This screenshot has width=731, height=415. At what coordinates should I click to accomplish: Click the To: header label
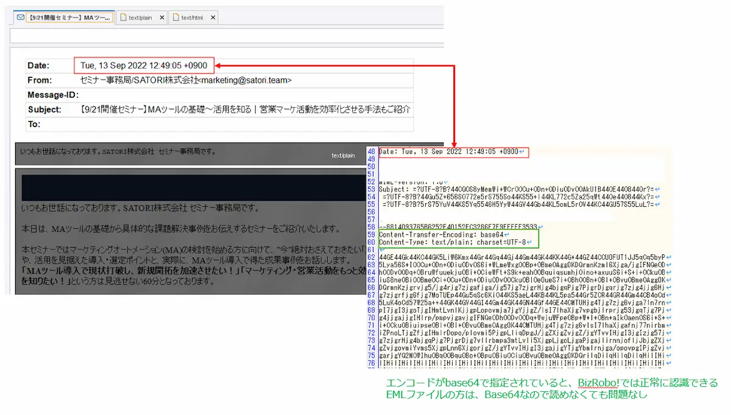coord(34,124)
